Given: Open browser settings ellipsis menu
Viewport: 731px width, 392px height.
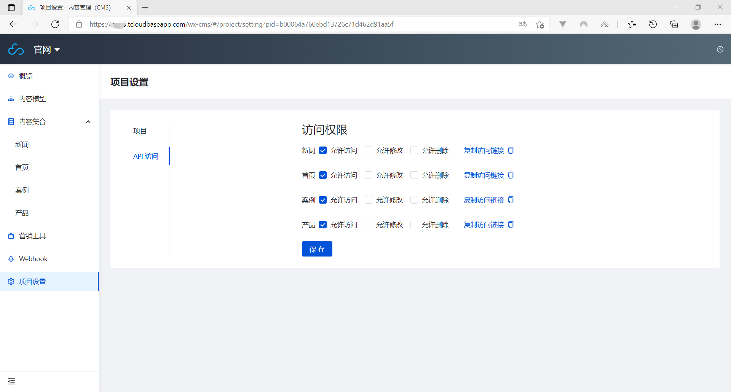Looking at the screenshot, I should [717, 24].
